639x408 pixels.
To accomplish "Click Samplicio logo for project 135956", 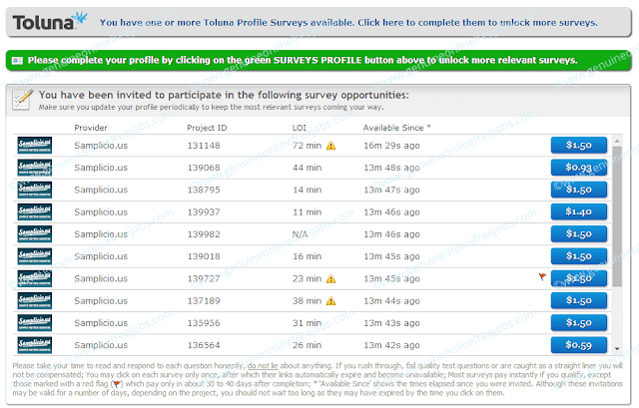I will pos(35,323).
